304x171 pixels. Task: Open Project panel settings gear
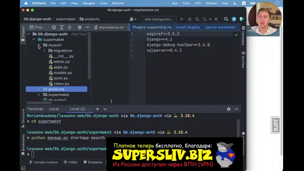click(x=79, y=28)
